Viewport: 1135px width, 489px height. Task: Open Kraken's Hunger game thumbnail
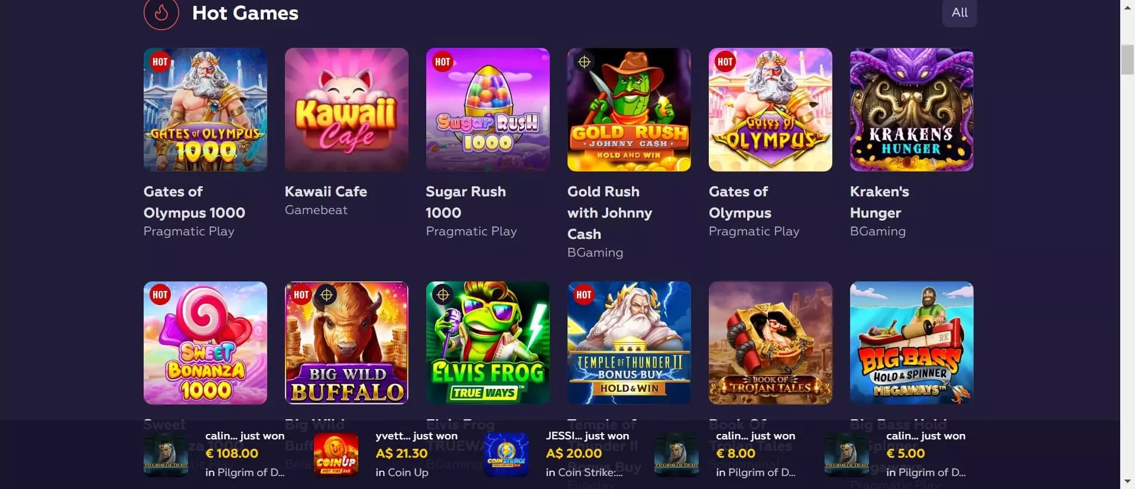912,109
